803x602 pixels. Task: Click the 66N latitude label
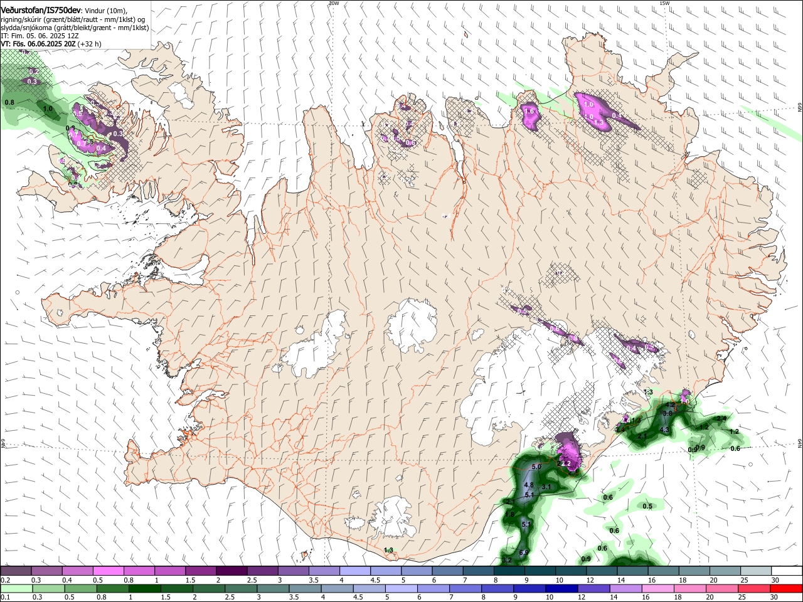click(800, 108)
